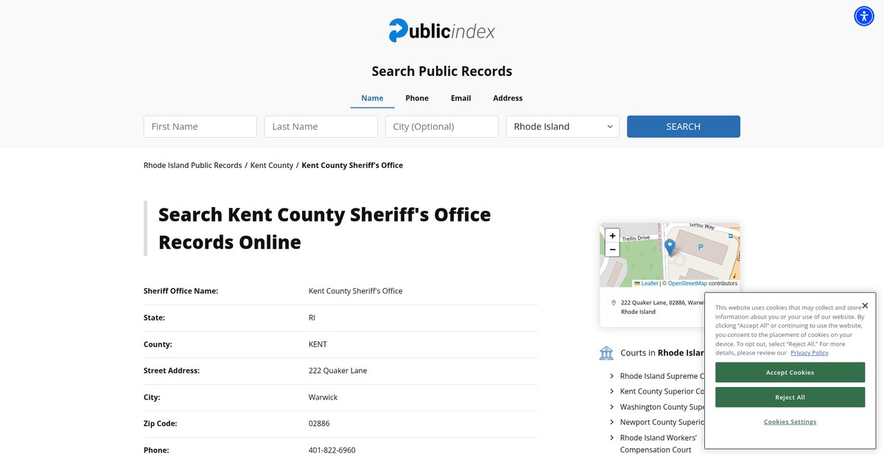Go to Kent County breadcrumb link
This screenshot has width=884, height=457.
tap(272, 165)
